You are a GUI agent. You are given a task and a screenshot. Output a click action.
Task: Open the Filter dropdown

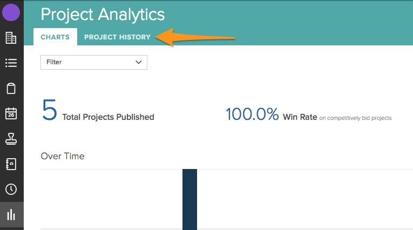point(94,62)
